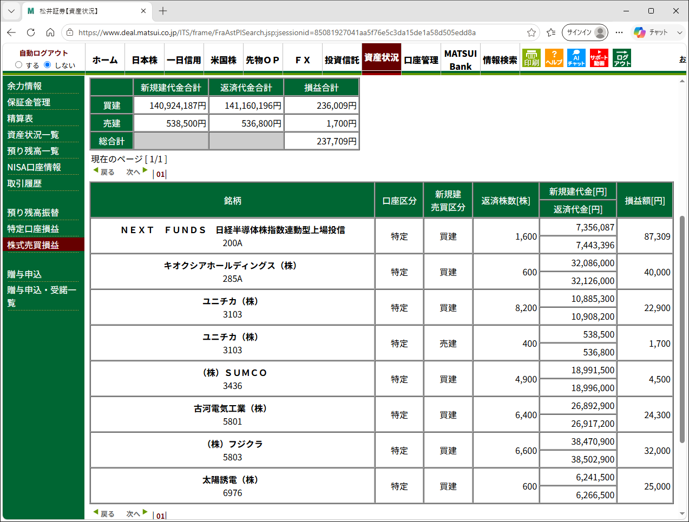The height and width of the screenshot is (522, 689).
Task: Click bottom 戻る previous page link
Action: pos(104,514)
